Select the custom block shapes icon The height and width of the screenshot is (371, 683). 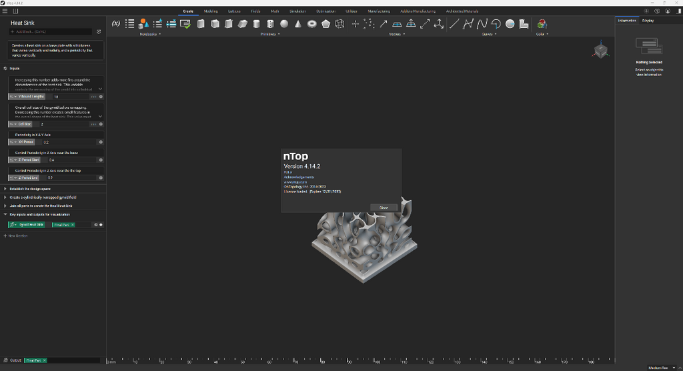pos(144,23)
